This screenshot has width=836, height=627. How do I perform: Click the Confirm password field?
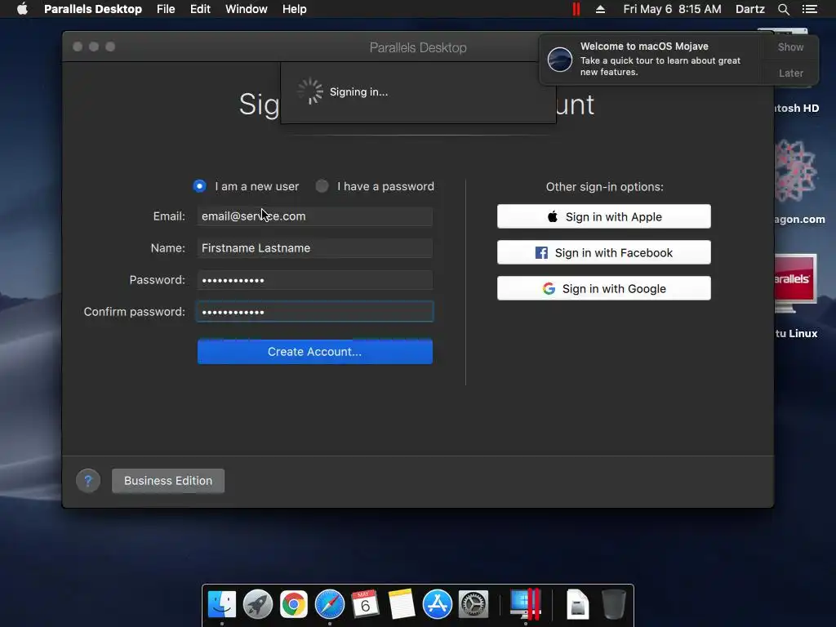314,311
